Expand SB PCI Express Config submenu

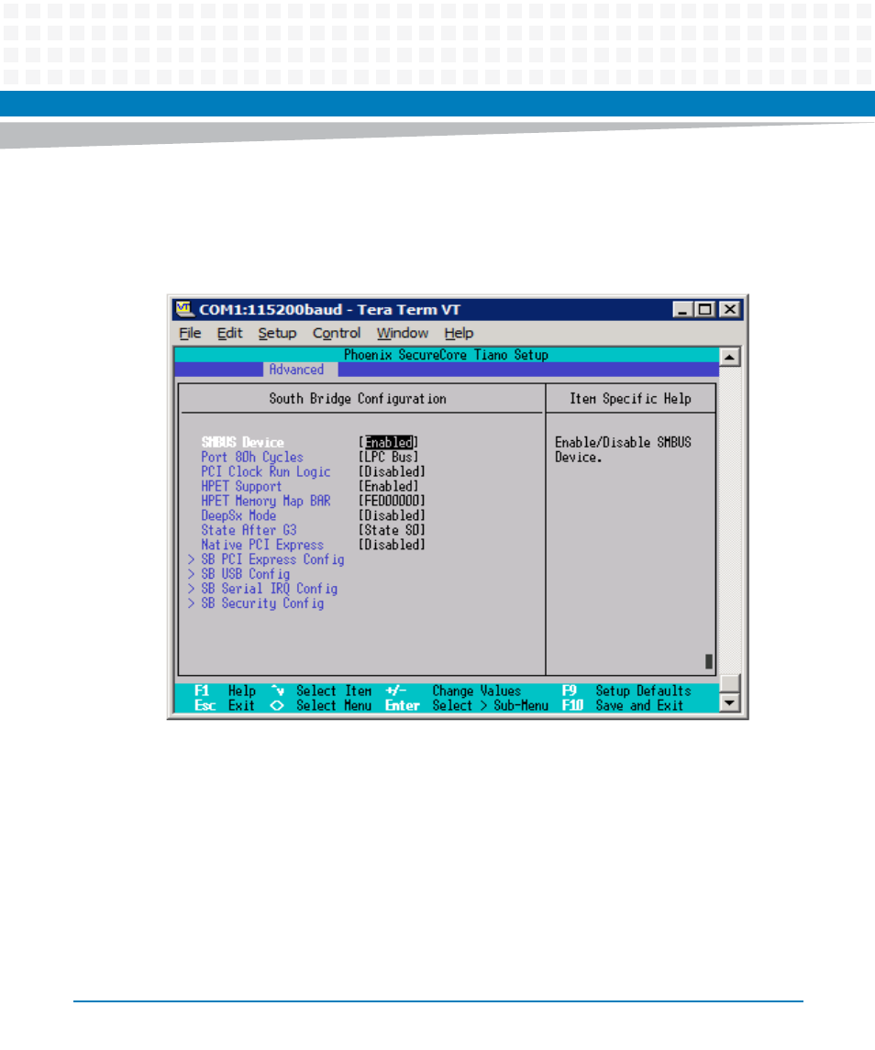point(266,559)
